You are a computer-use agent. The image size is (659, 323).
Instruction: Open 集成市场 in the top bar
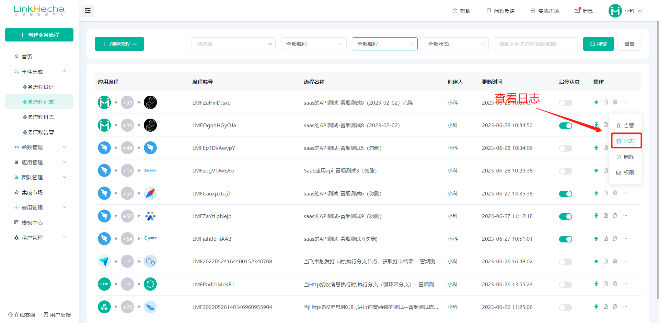545,11
